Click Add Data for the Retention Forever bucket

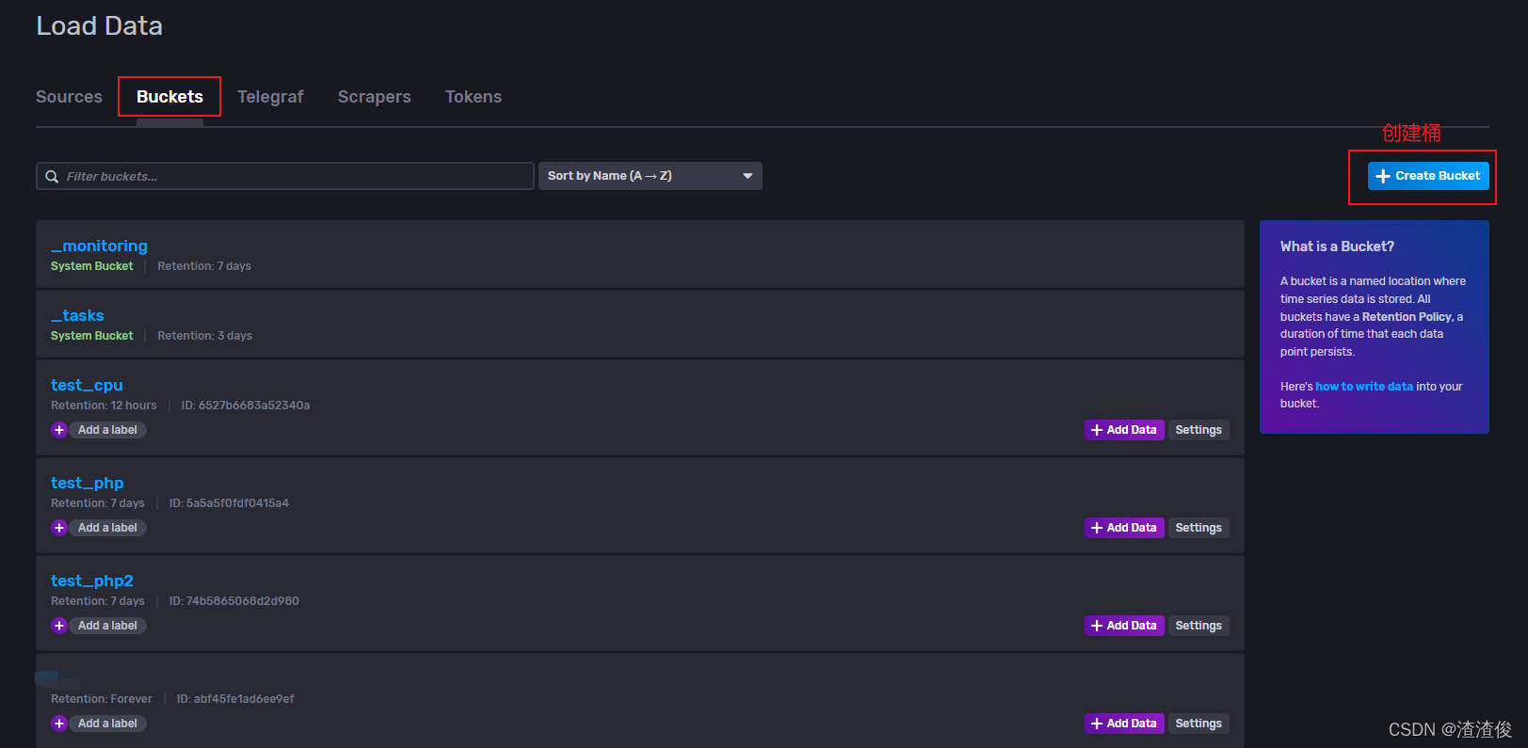[1124, 724]
